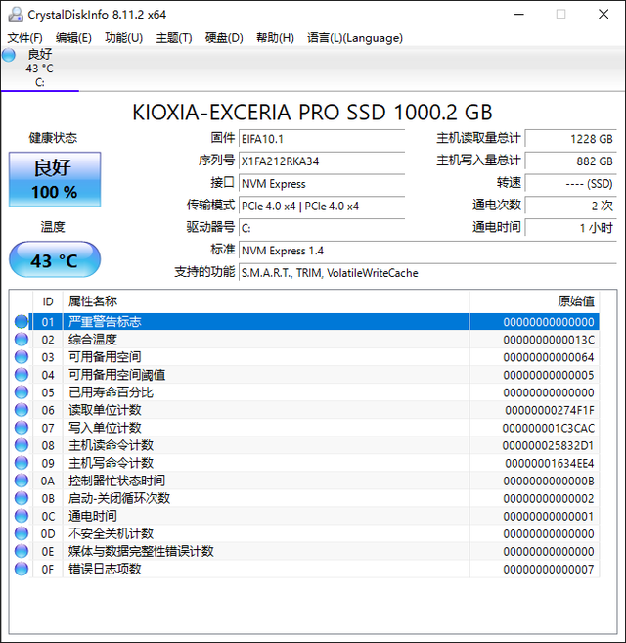Open the 硬盘(D) menu

click(x=224, y=38)
